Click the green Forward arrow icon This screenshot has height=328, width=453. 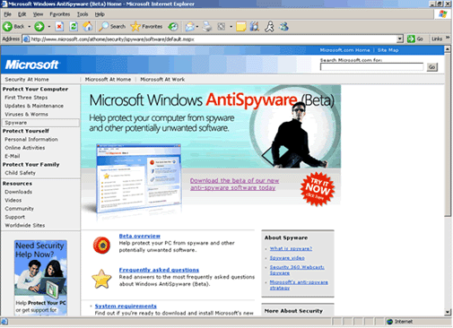coord(39,27)
